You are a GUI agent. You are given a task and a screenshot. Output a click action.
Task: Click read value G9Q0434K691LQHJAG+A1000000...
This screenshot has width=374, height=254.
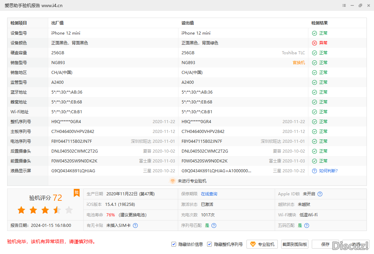coord(216,171)
